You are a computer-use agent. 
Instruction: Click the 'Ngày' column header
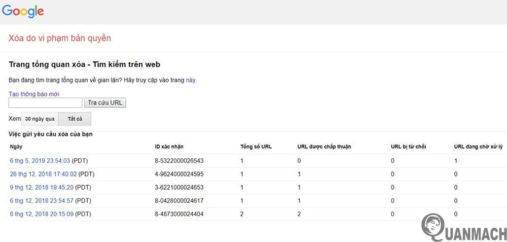16,147
